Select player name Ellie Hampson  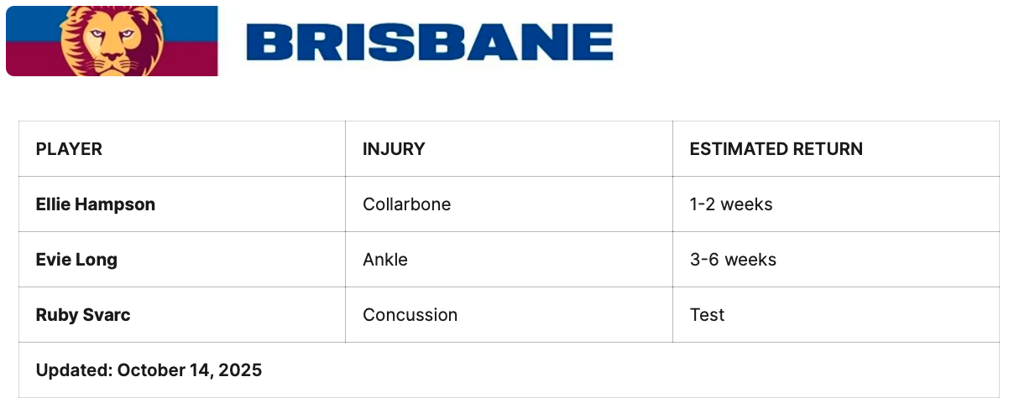[95, 204]
